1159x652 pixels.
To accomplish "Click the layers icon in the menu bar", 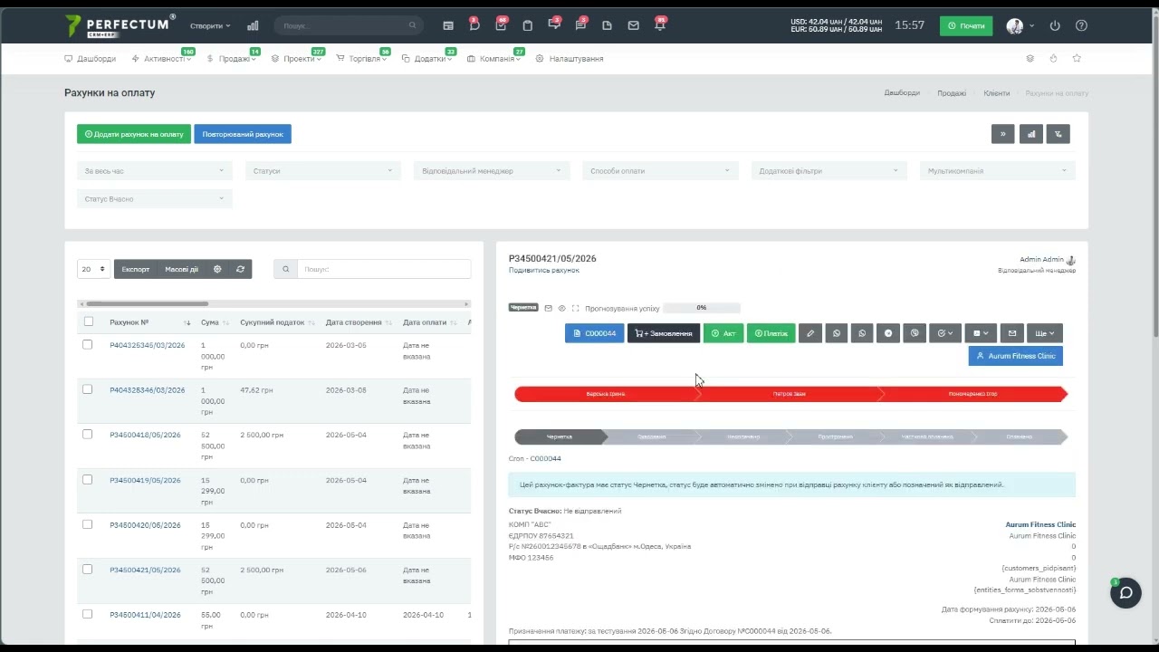I will click(1030, 59).
